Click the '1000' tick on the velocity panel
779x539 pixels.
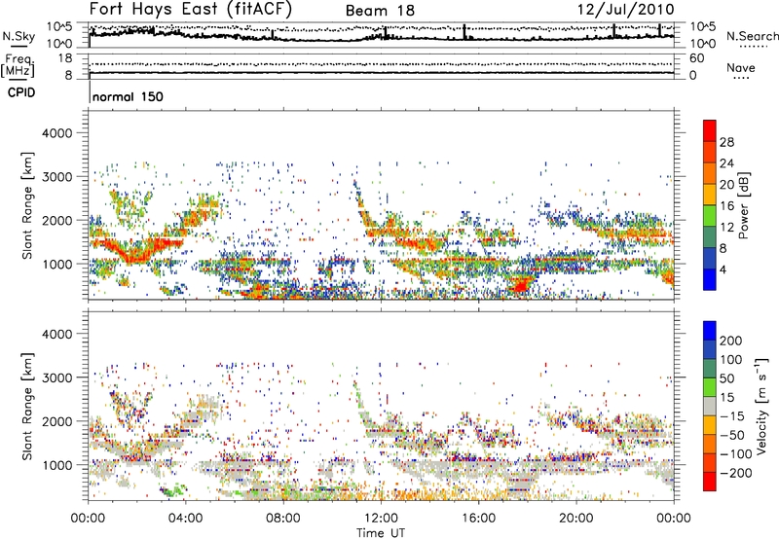[x=57, y=465]
